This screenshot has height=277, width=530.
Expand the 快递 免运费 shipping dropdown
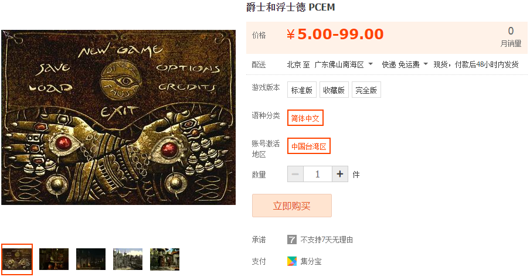pyautogui.click(x=405, y=64)
